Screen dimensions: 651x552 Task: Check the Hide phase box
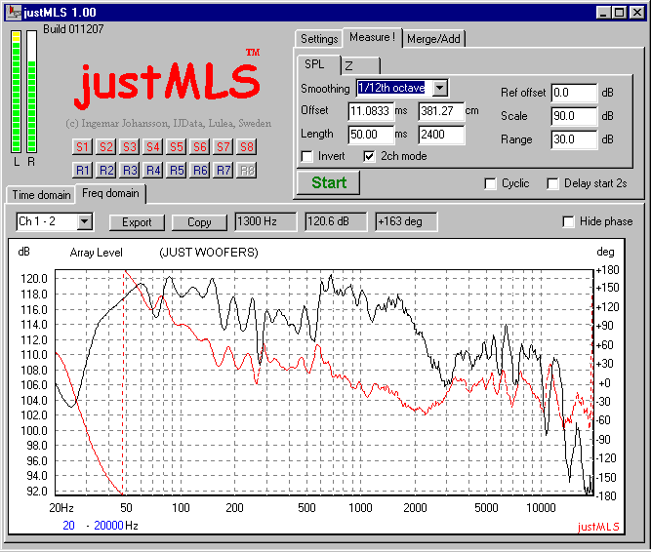(568, 221)
